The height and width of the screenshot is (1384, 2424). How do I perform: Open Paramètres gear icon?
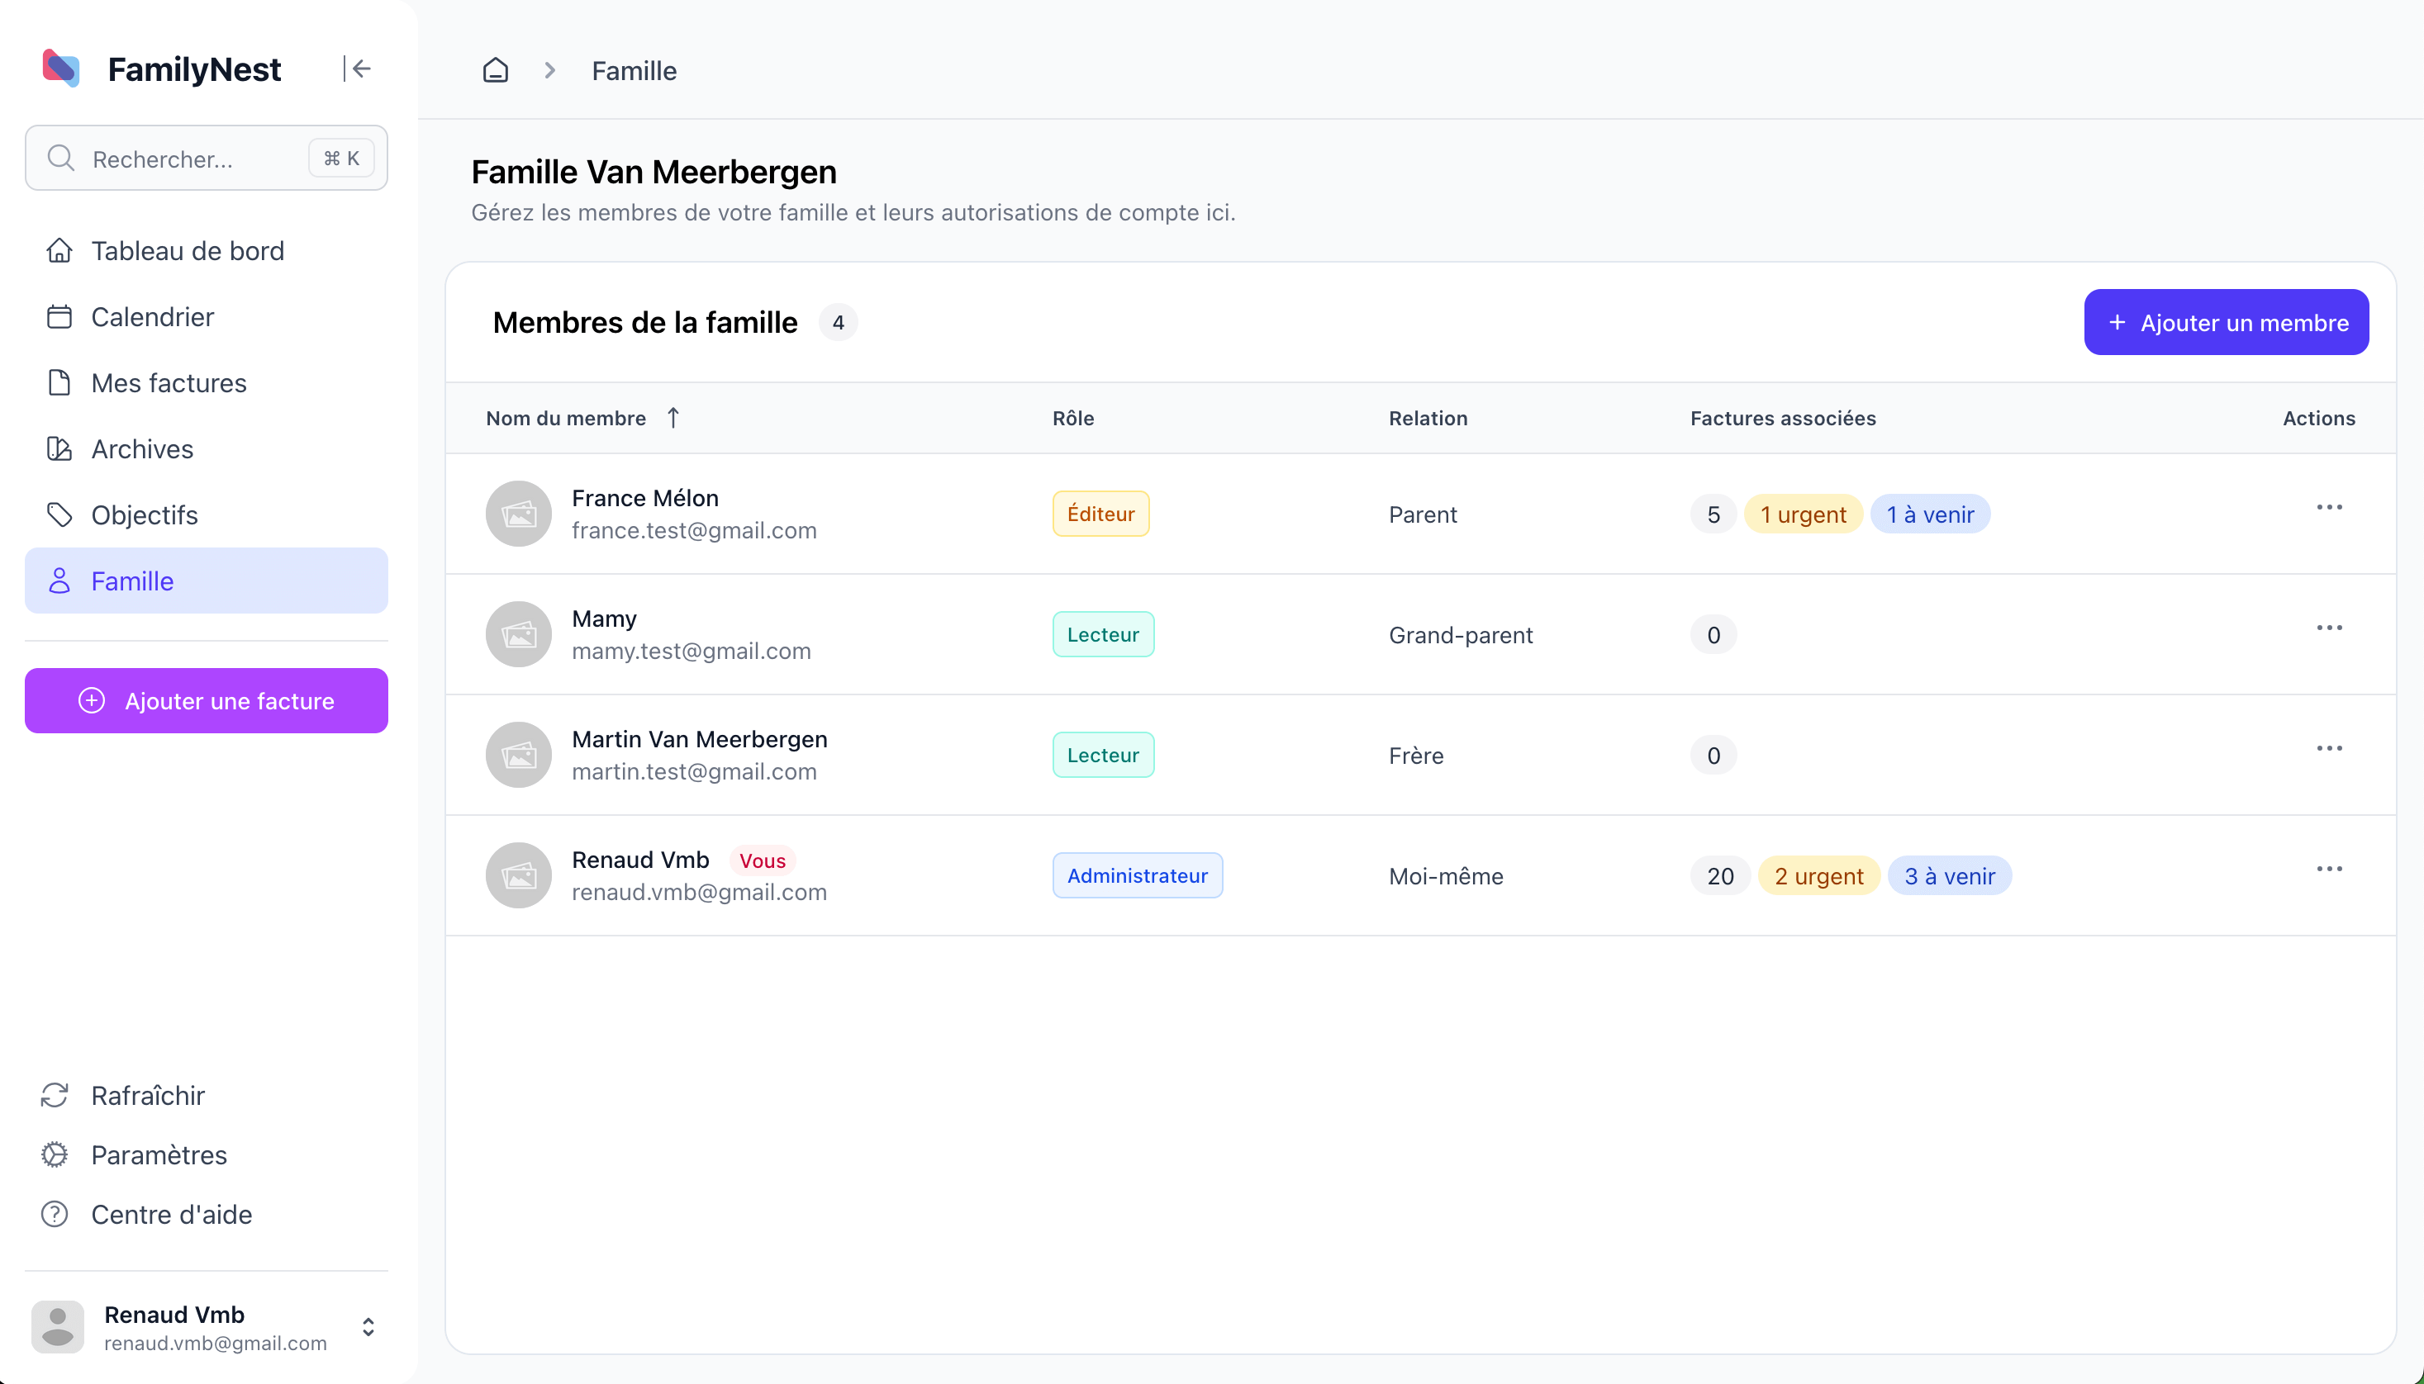click(55, 1154)
